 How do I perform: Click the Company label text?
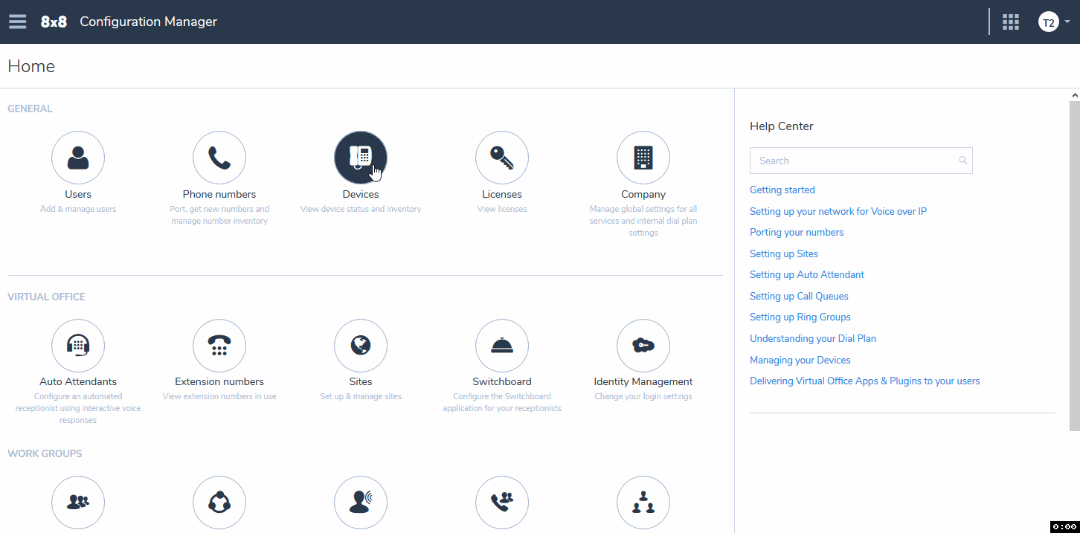point(643,194)
